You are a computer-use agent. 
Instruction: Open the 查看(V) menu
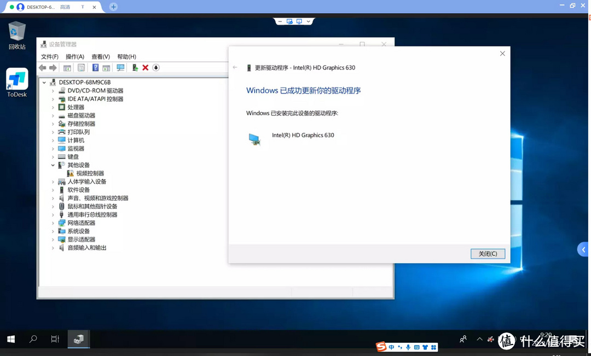pos(101,56)
